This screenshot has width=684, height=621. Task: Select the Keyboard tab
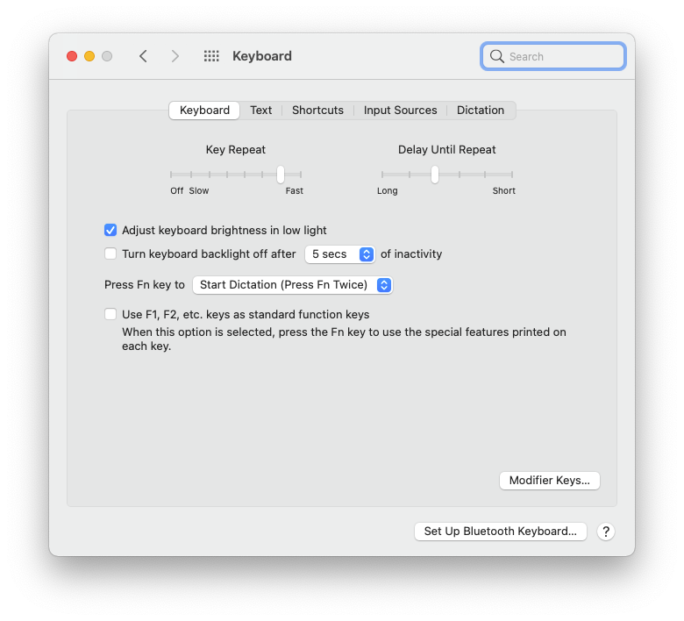[204, 111]
